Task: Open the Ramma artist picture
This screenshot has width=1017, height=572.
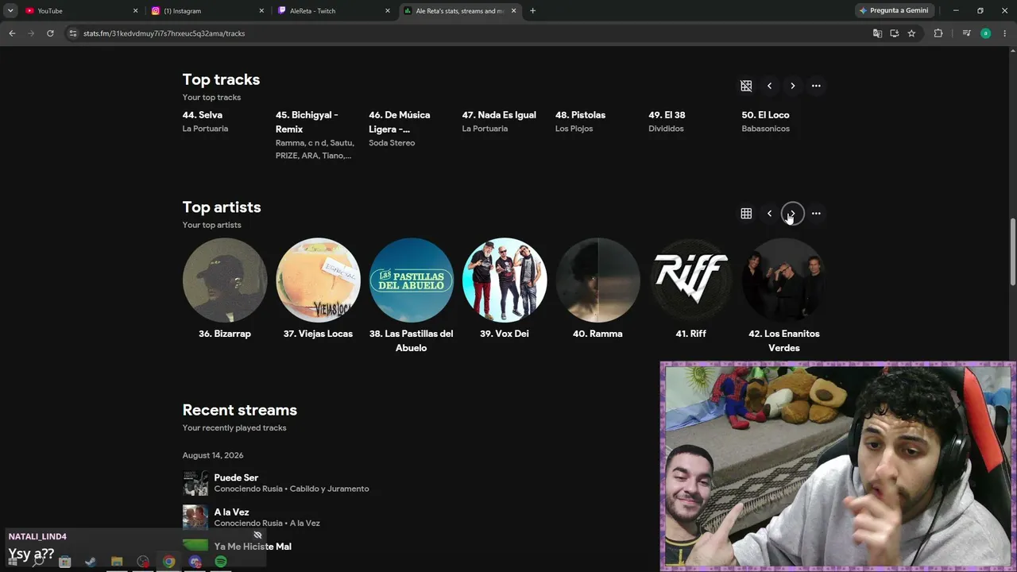Action: pyautogui.click(x=597, y=280)
